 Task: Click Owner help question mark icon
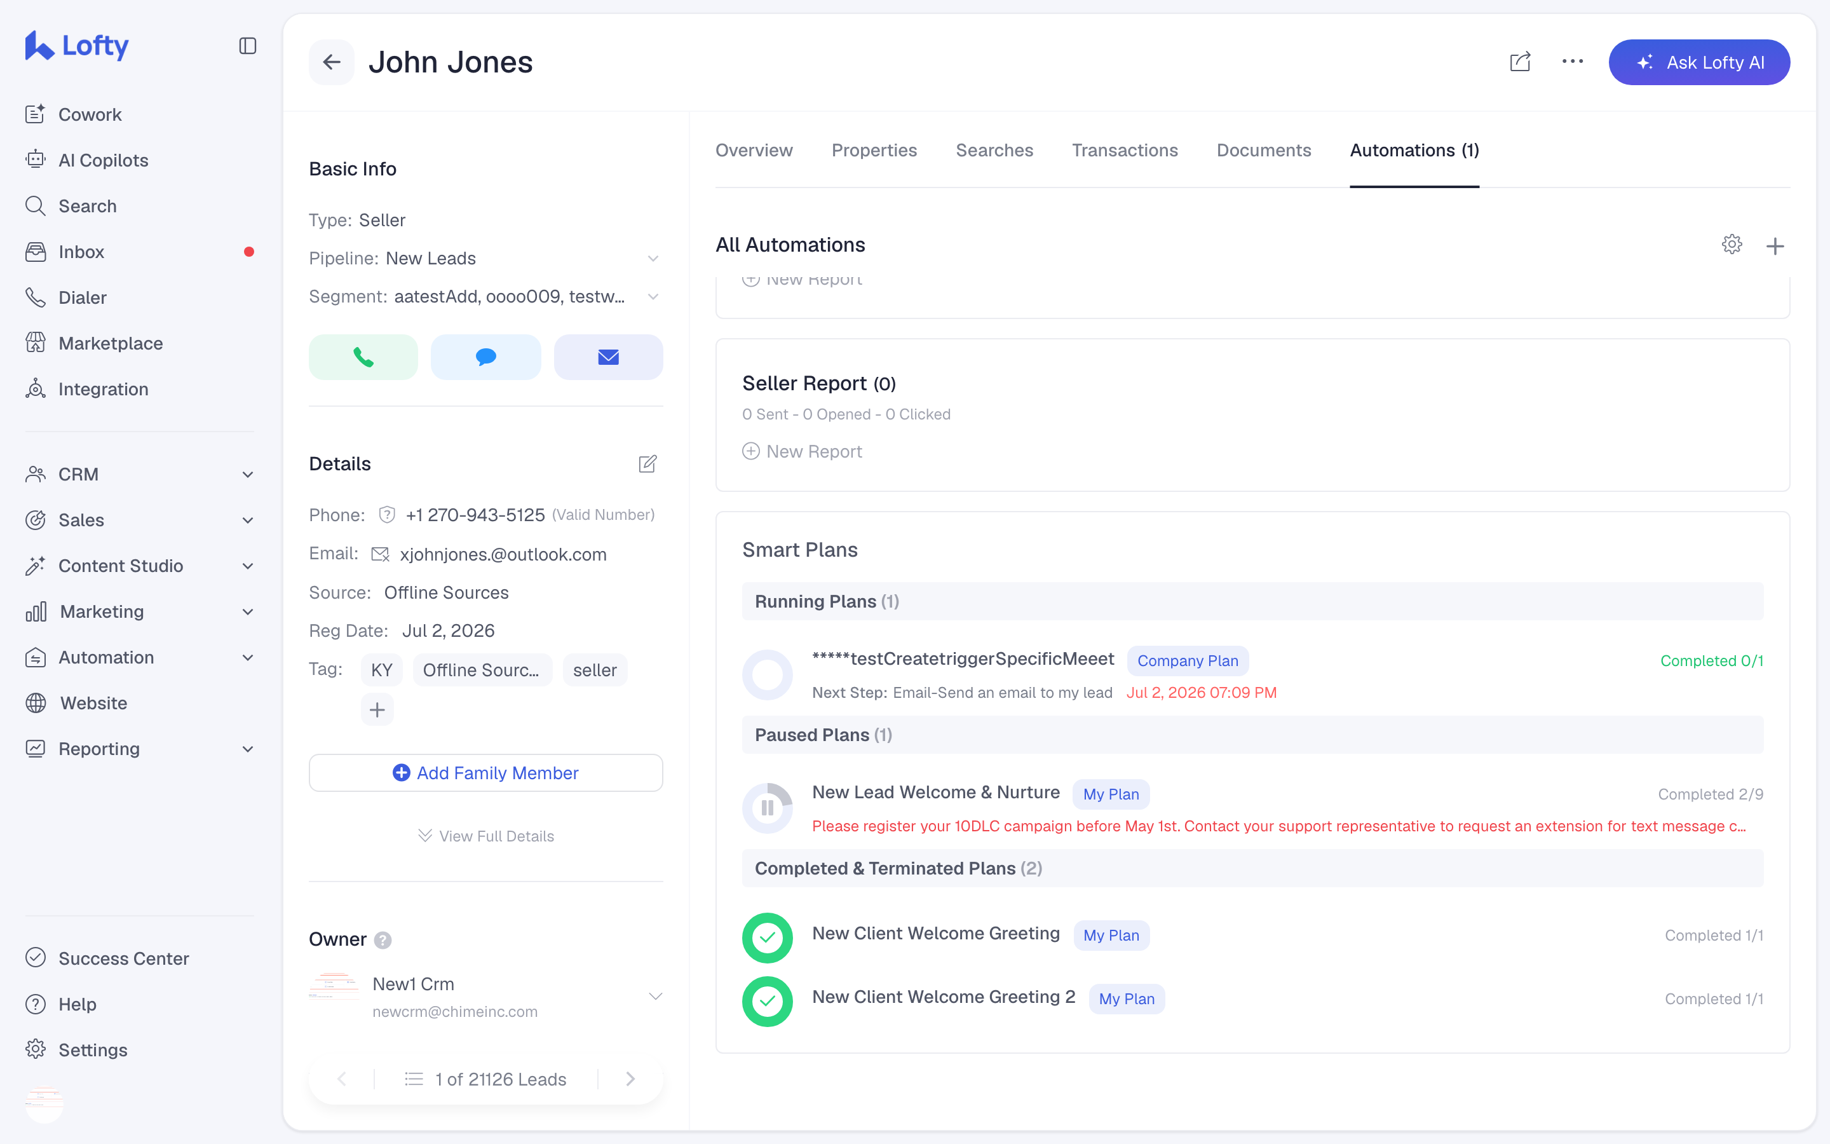pyautogui.click(x=383, y=940)
